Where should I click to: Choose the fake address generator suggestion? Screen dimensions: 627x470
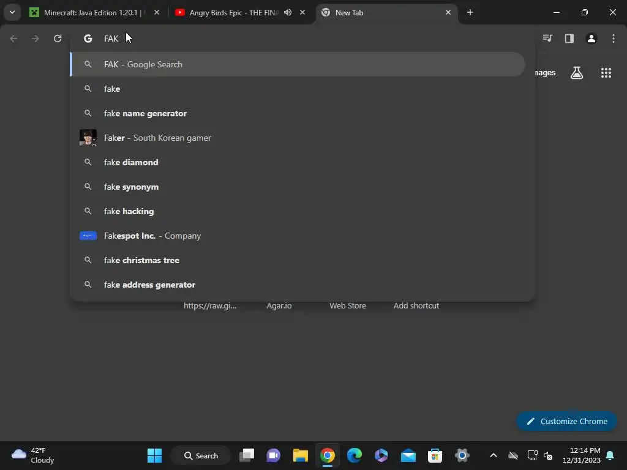pos(298,285)
